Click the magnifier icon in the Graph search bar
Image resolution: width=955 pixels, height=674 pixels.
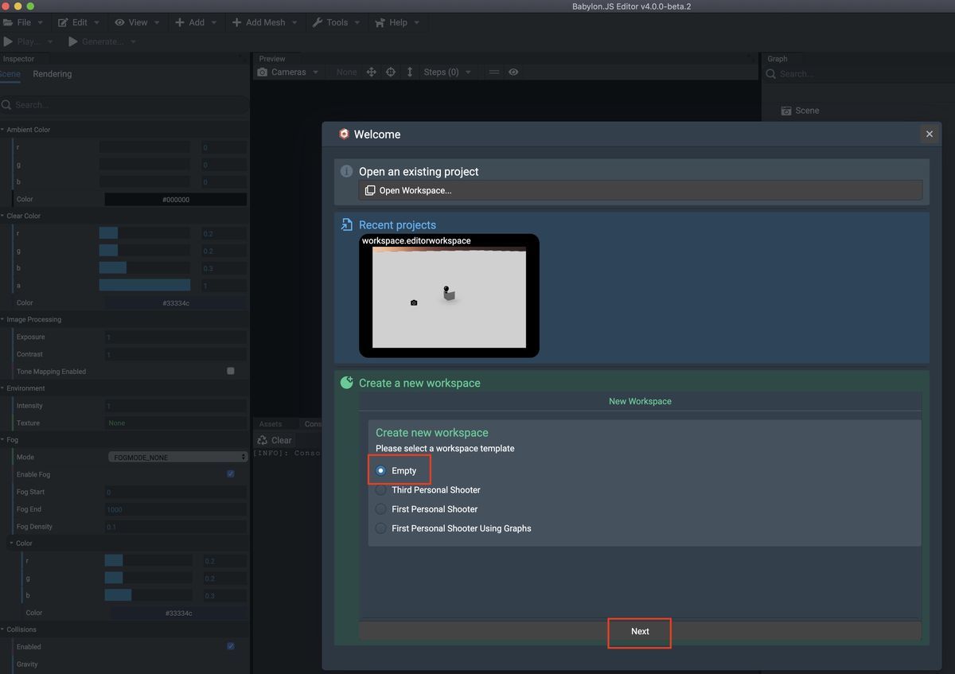click(770, 73)
